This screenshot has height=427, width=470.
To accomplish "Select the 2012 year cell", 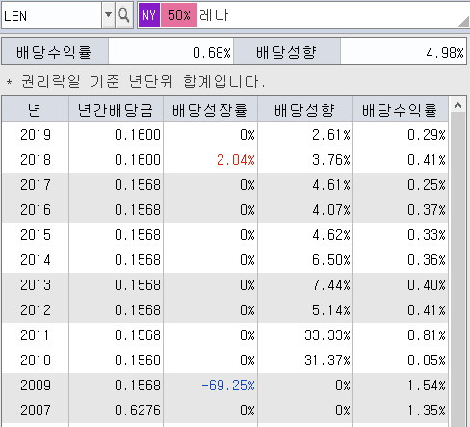I will point(36,310).
